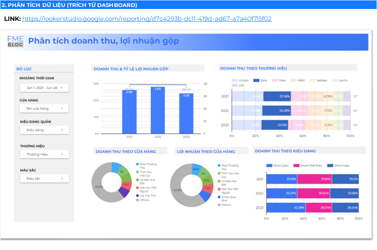Viewport: 377px width, 250px height.
Task: Open the Tên cửa hàng store dropdown
Action: pos(44,108)
